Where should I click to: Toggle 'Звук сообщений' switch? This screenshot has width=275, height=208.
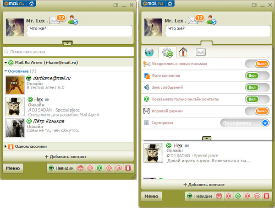pos(257,87)
